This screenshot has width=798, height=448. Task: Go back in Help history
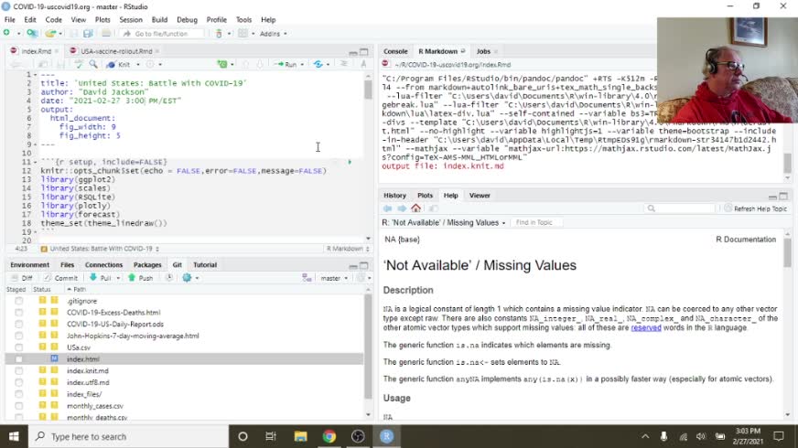(x=388, y=208)
